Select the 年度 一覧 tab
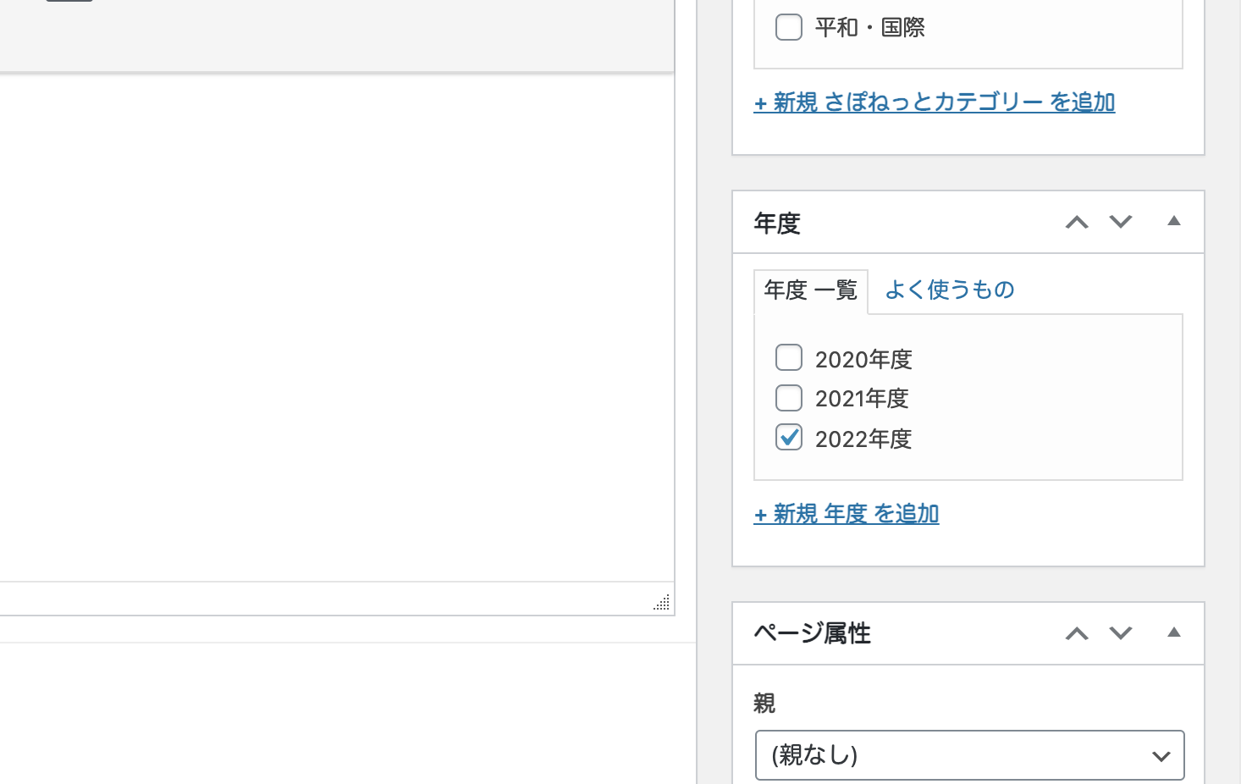1241x784 pixels. click(811, 290)
